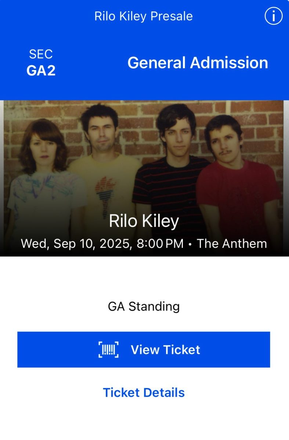Click the white area below Ticket Details
The width and height of the screenshot is (289, 440).
[144, 422]
